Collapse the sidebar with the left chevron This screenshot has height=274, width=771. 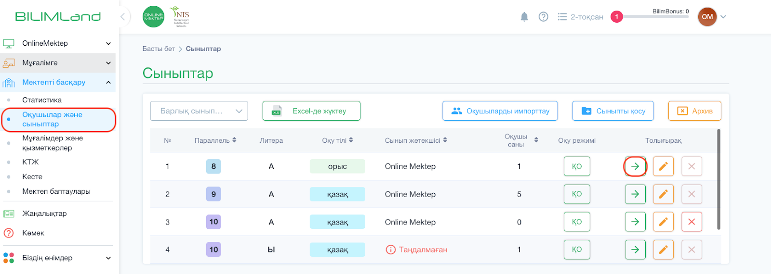[123, 17]
